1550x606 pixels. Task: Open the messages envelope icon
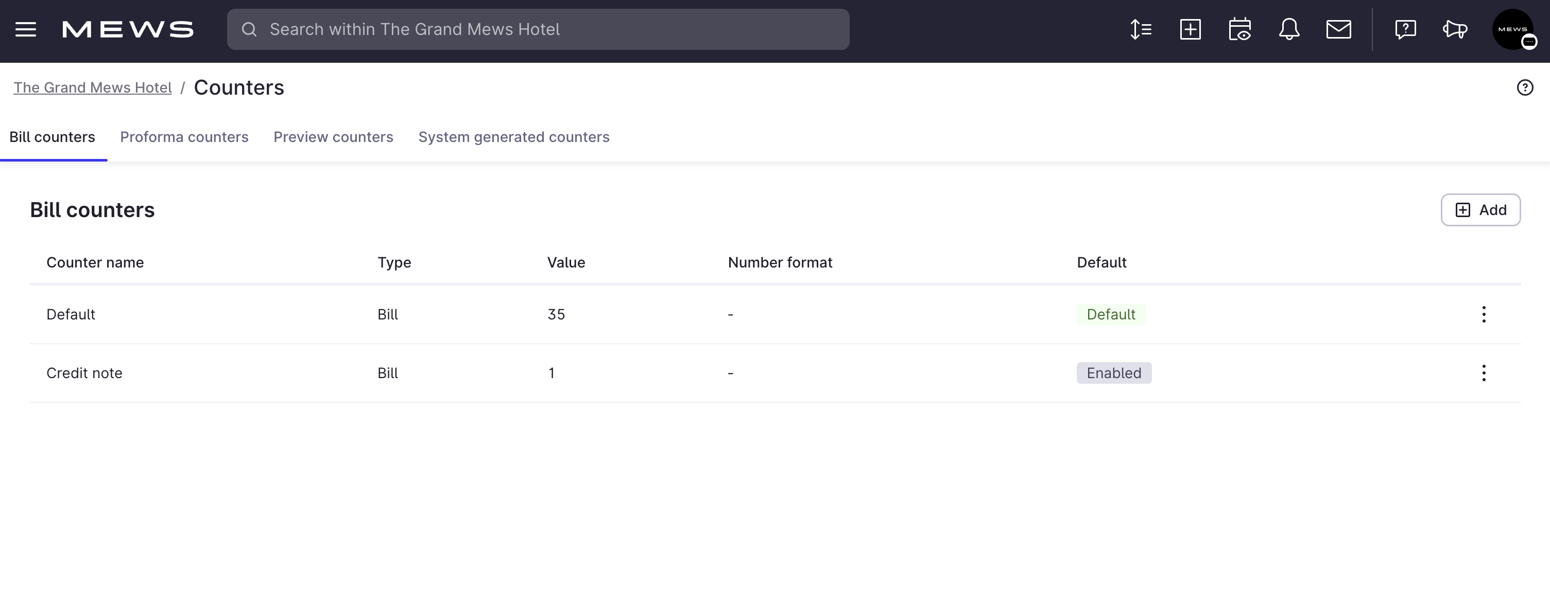point(1339,29)
